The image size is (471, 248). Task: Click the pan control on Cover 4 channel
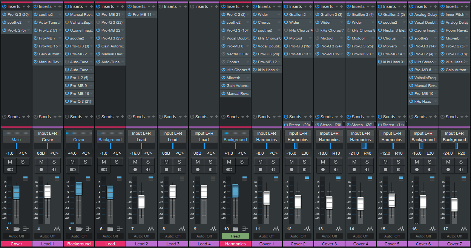361,146
